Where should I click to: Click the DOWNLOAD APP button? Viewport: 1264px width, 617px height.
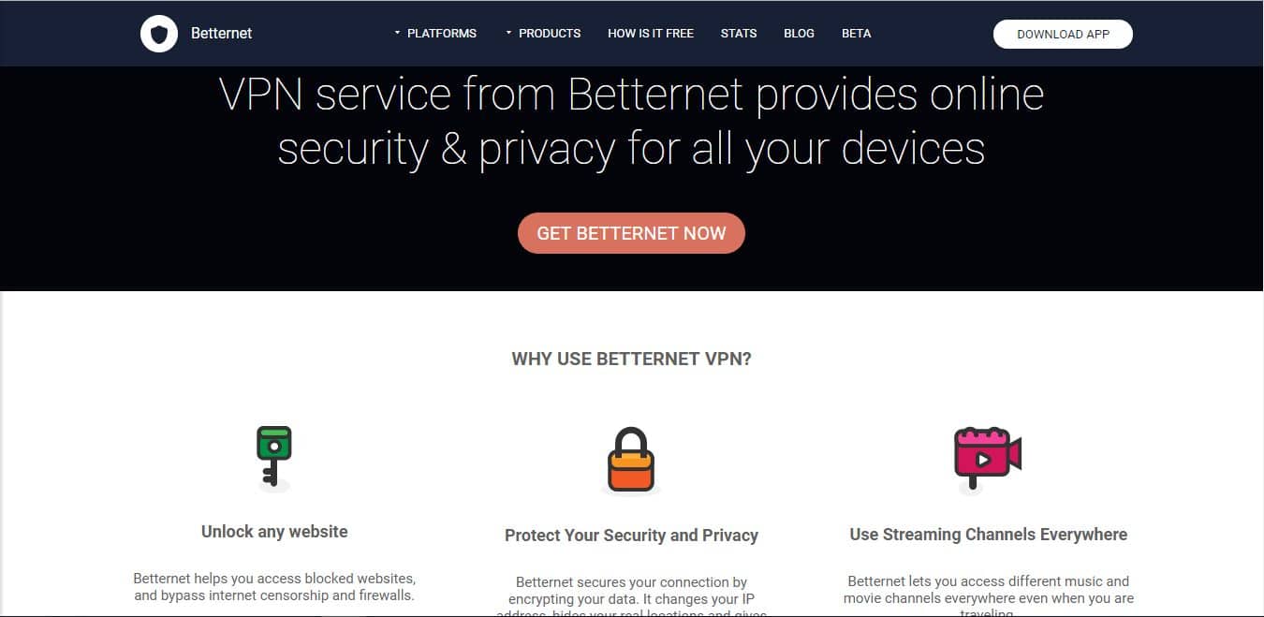(x=1063, y=33)
